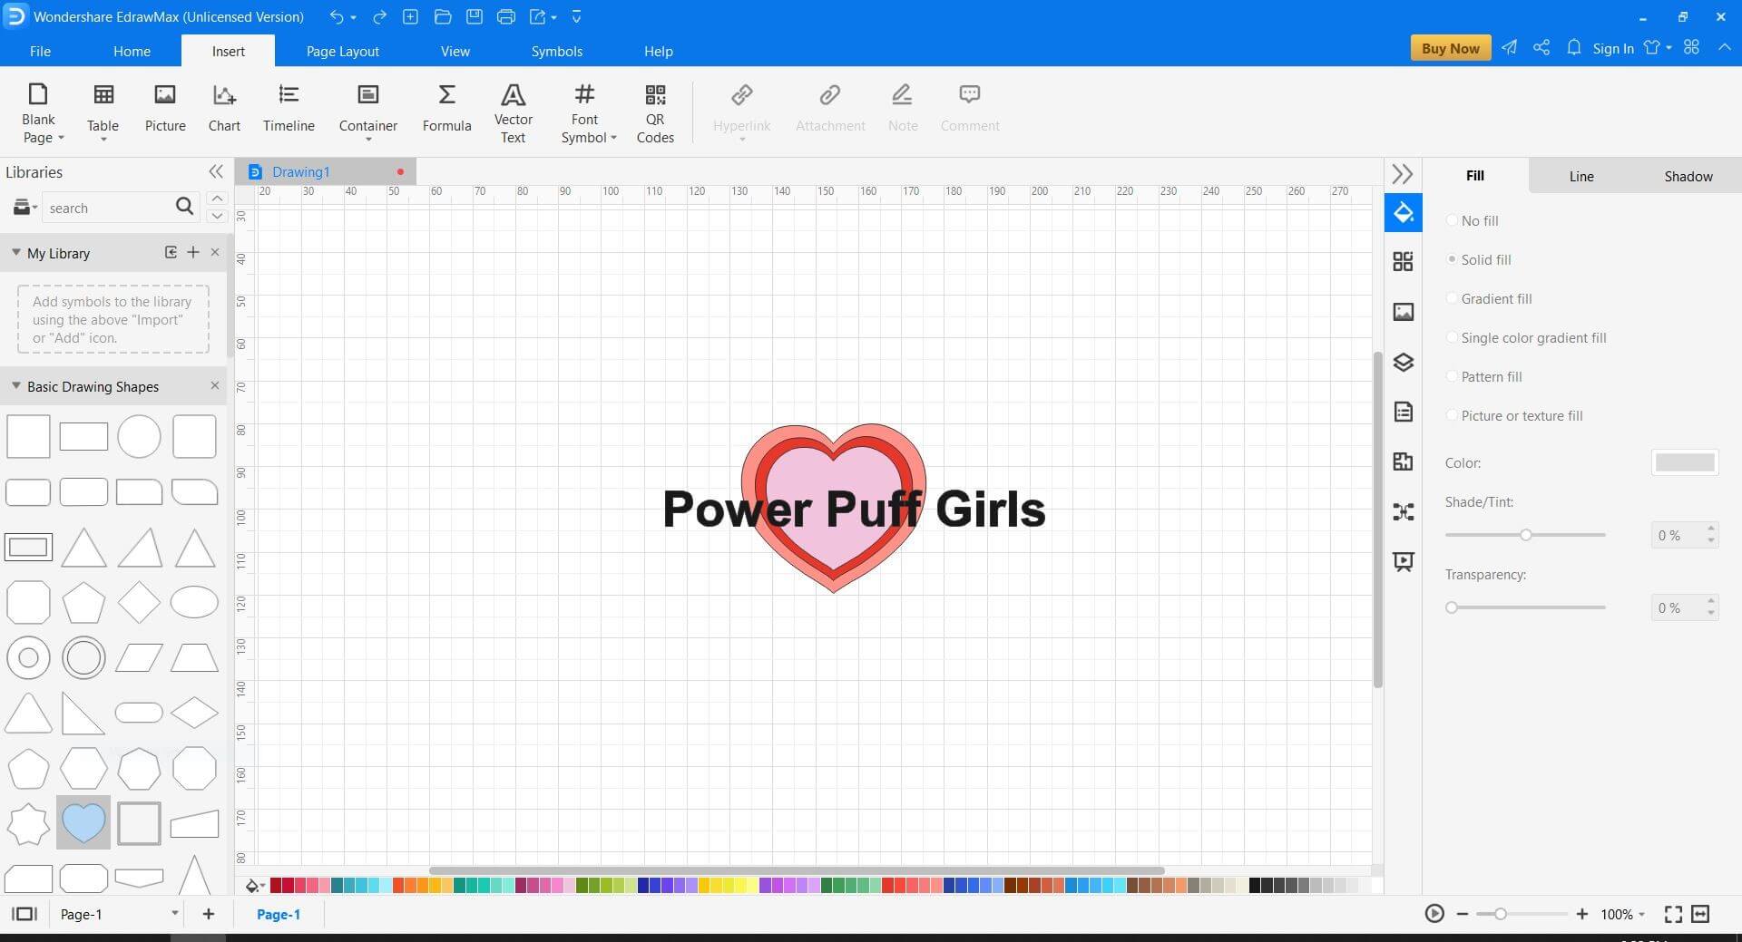1742x942 pixels.
Task: Insert a Chart
Action: coord(224,109)
